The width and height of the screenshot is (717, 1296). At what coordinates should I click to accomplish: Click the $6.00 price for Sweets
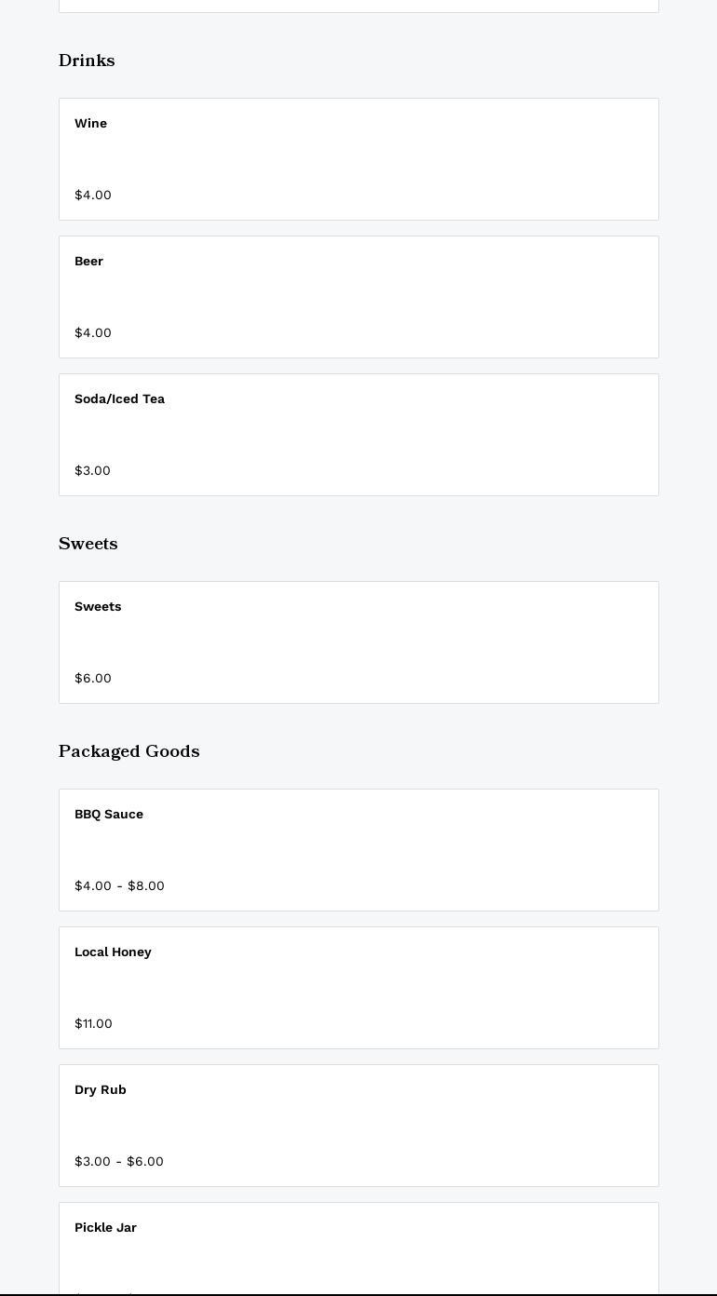point(93,678)
